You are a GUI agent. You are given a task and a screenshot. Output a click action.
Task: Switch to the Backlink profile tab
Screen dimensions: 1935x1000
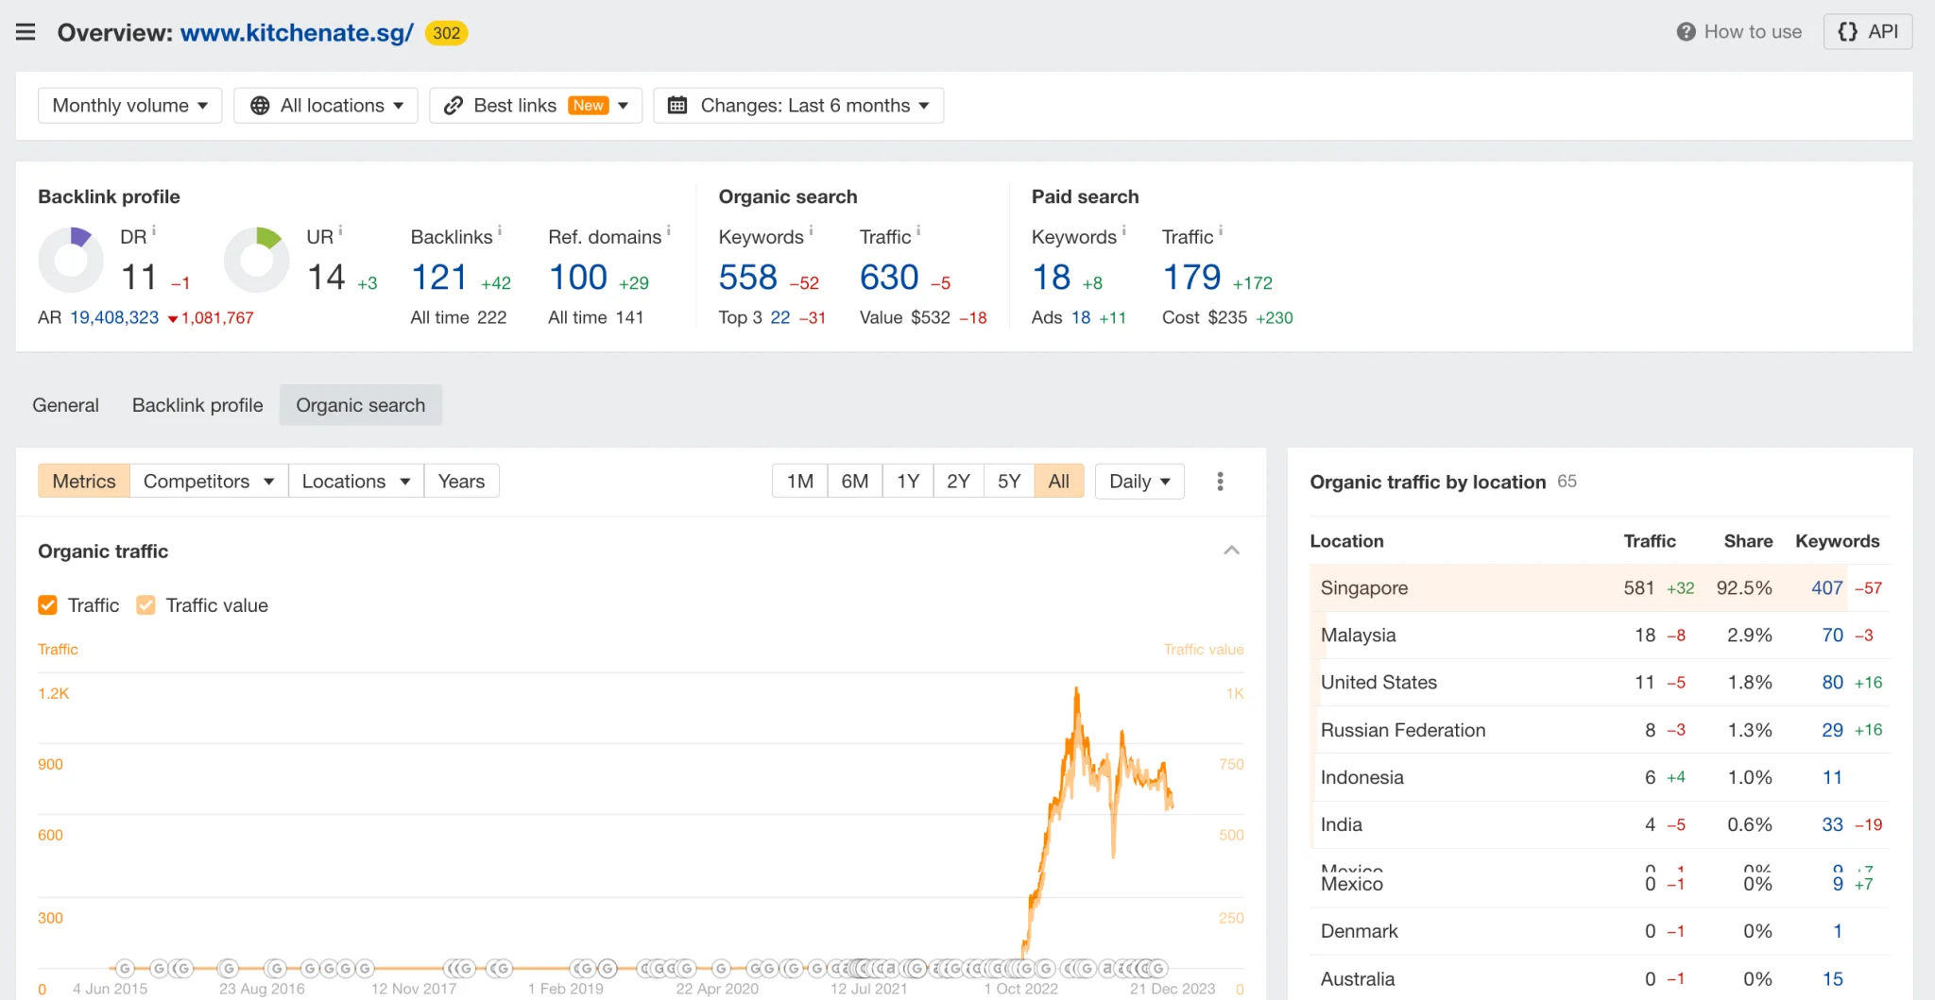point(197,405)
